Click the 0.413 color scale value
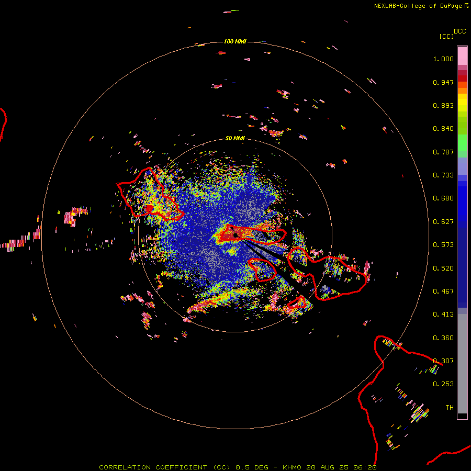 [x=443, y=315]
